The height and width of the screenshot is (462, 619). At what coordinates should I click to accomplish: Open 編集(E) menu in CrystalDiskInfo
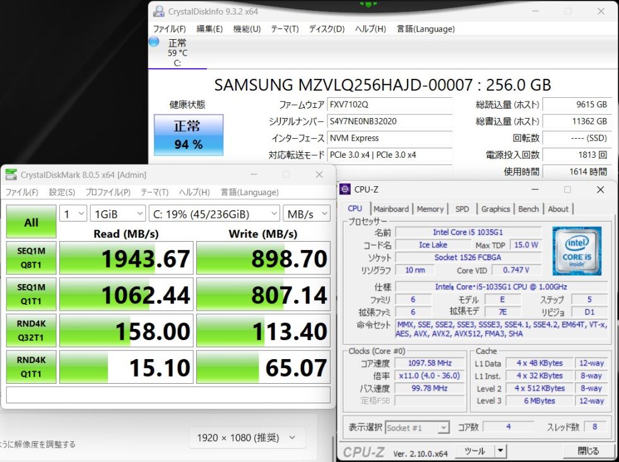[209, 29]
